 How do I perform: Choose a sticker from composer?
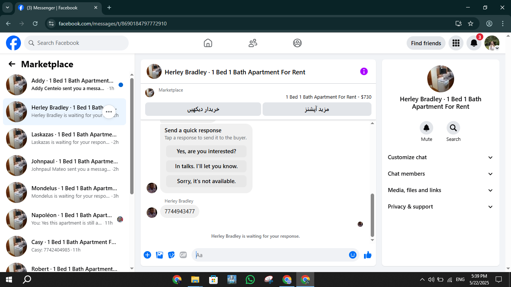pos(171,255)
